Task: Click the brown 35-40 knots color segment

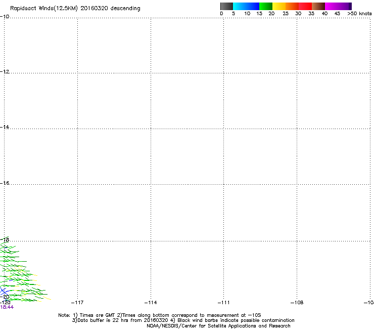Action: (x=318, y=6)
